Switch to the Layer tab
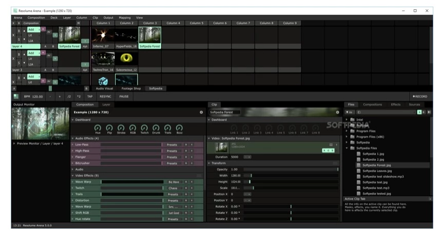The width and height of the screenshot is (439, 236). tap(106, 104)
